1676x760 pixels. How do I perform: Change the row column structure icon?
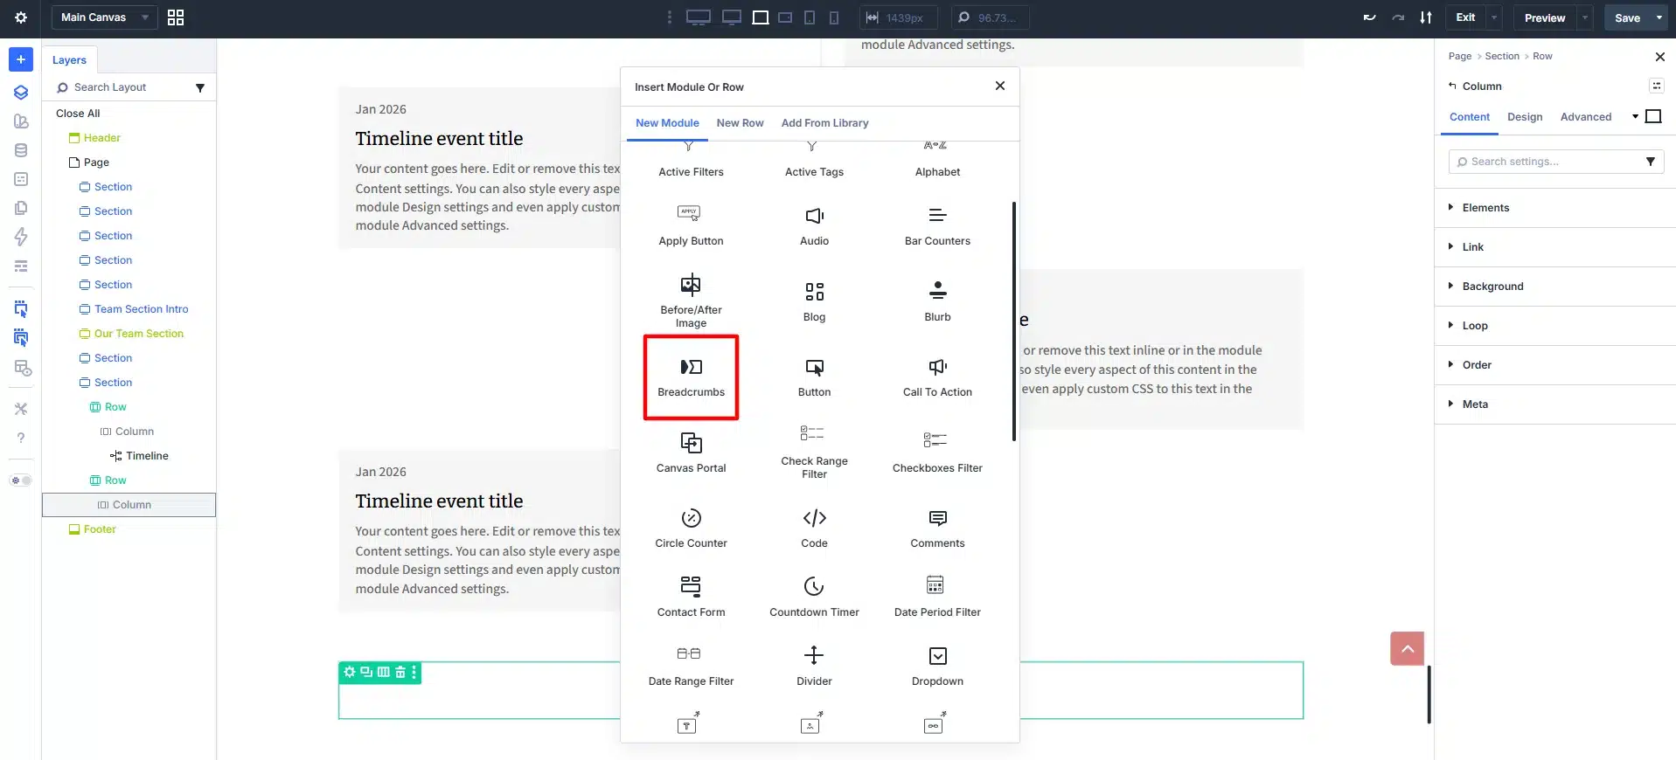click(383, 672)
